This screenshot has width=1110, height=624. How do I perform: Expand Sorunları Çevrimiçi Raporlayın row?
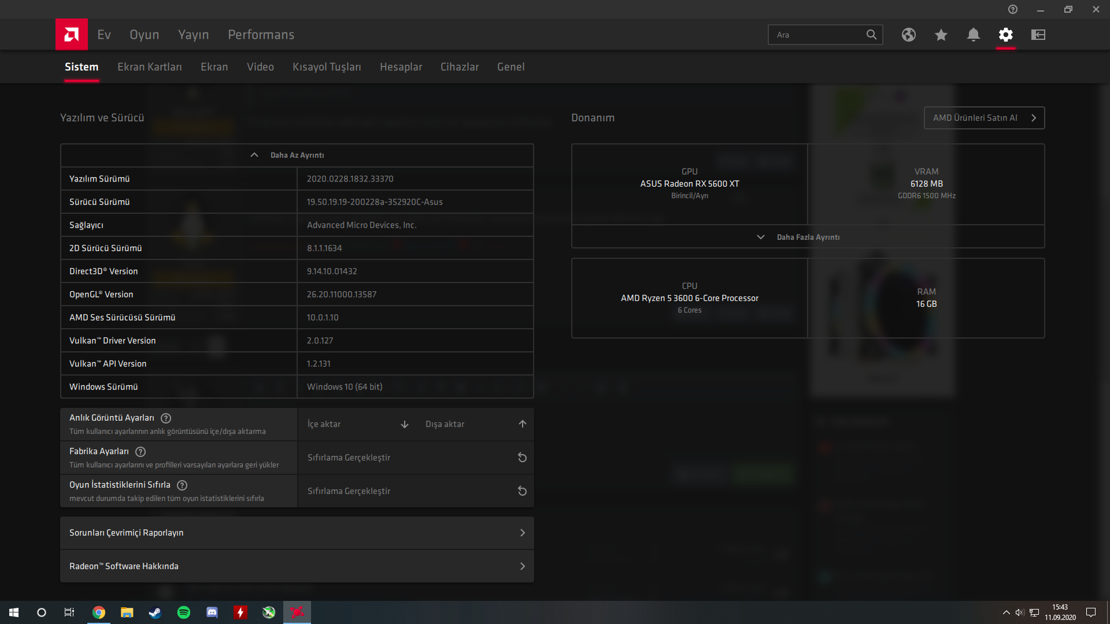tap(297, 533)
